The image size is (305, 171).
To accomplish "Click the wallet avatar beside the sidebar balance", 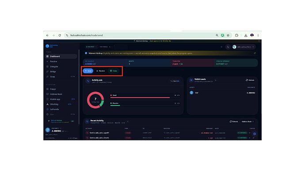I will point(48,130).
